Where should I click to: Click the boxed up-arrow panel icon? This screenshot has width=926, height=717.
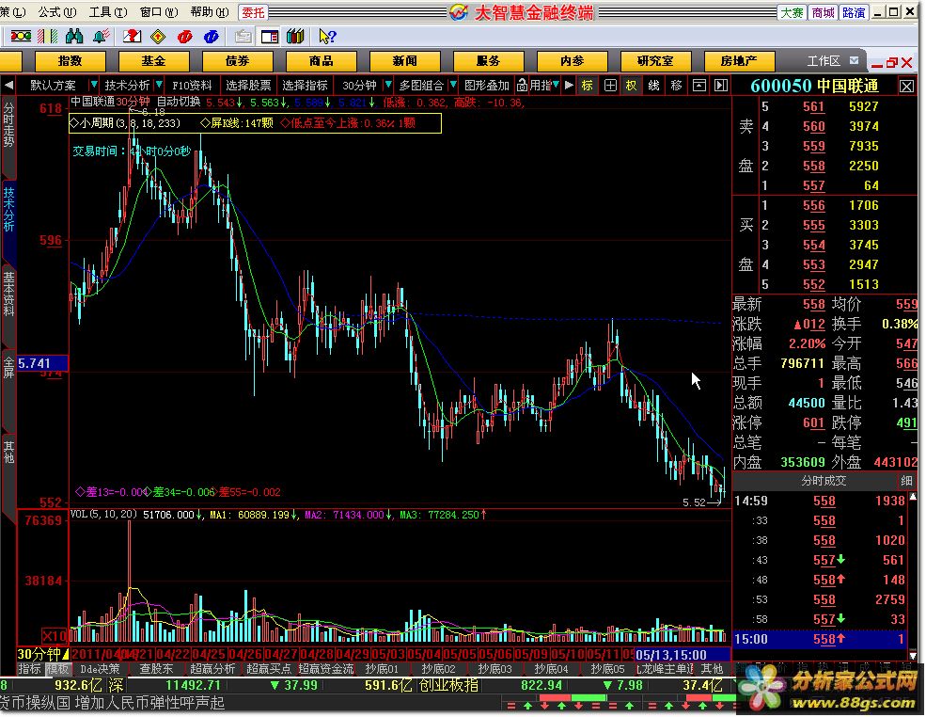(x=699, y=86)
